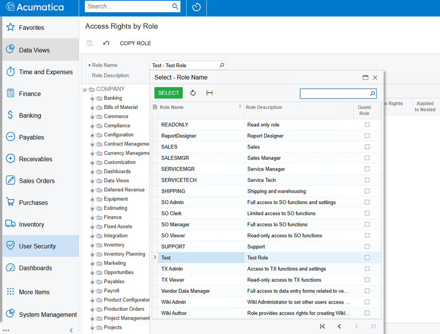Click the top search magnifier icon
Screen dimensions: 440x334
[175, 6]
